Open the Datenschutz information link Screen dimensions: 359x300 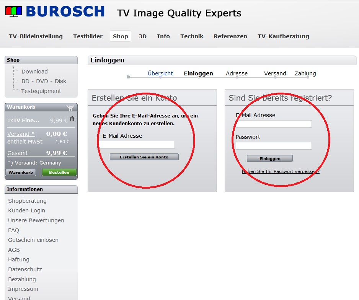pyautogui.click(x=25, y=269)
